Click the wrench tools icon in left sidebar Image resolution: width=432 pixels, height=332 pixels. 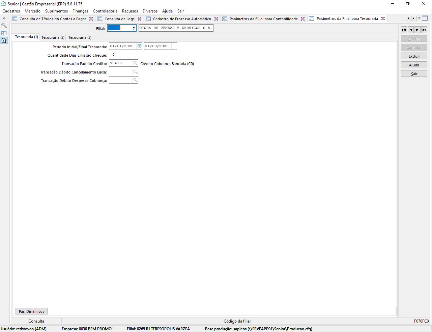pos(4,26)
